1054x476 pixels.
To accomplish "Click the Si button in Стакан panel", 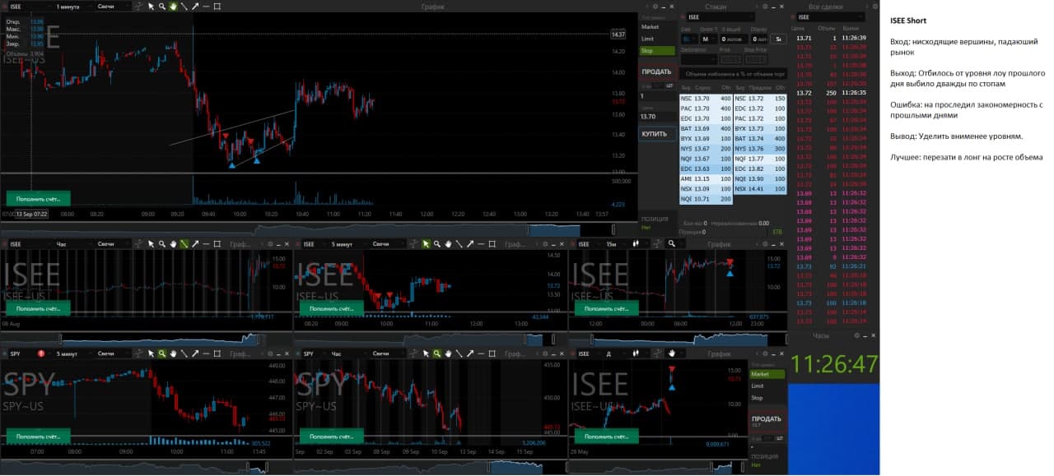I will [779, 39].
